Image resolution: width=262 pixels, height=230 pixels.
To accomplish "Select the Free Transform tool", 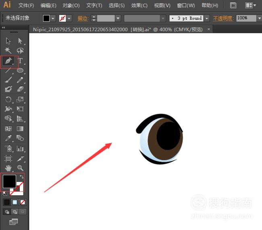I will click(x=20, y=109).
